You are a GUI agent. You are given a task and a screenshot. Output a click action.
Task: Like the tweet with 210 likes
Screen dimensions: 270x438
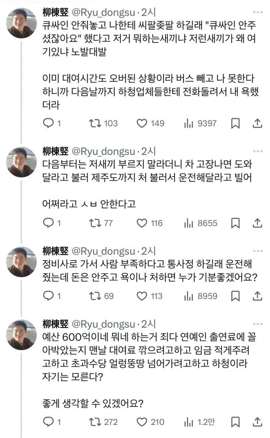coord(142,421)
